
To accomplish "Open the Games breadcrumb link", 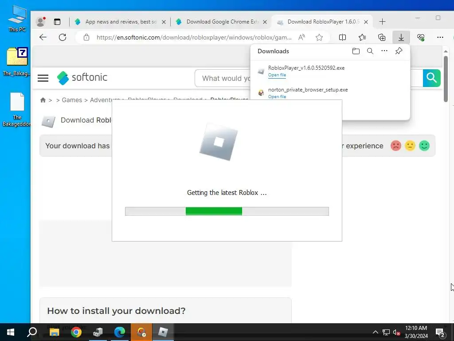I will point(72,100).
